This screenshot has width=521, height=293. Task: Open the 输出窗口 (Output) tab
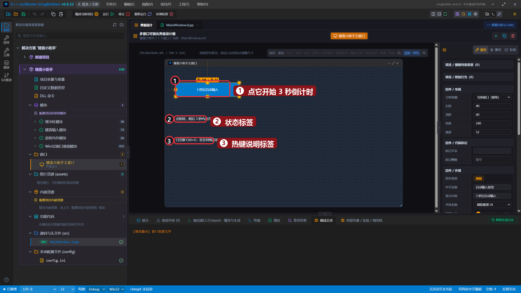[x=214, y=221]
